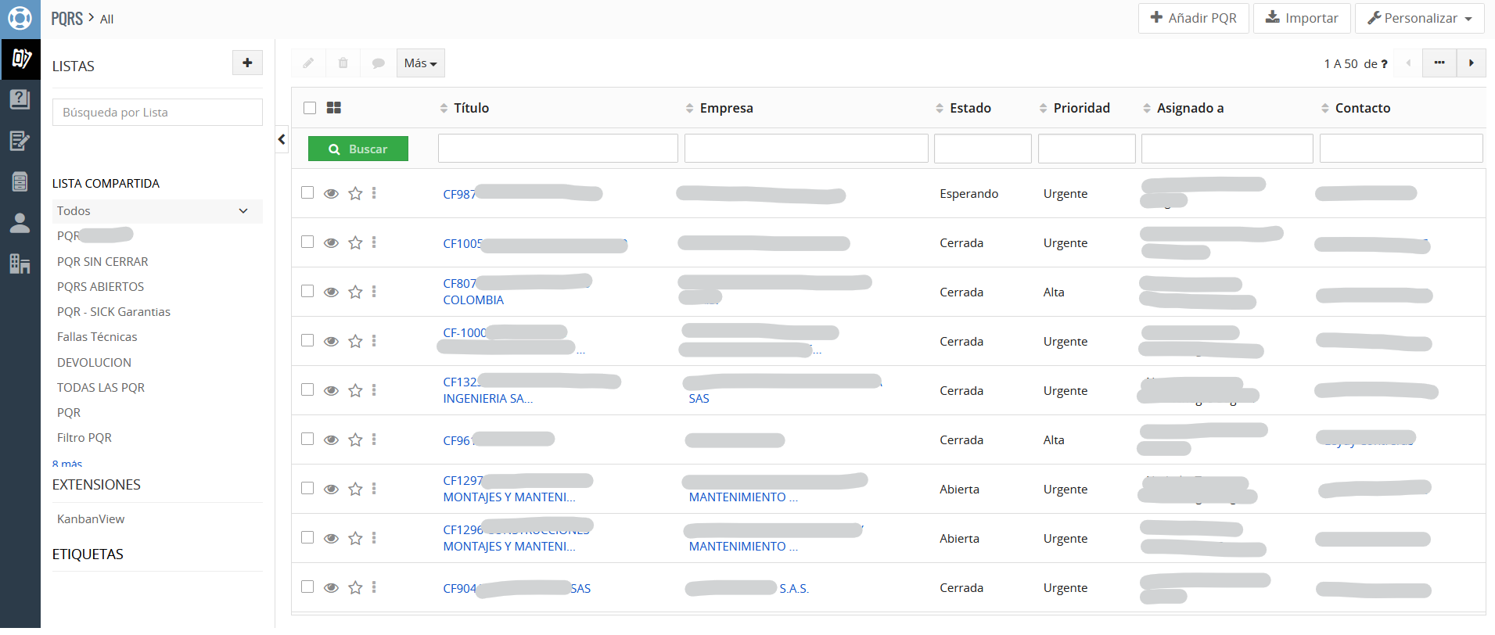Open more actions for CF987 row
The height and width of the screenshot is (635, 1495).
tap(374, 193)
